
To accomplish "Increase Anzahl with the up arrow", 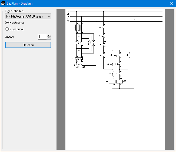I will pyautogui.click(x=49, y=35).
